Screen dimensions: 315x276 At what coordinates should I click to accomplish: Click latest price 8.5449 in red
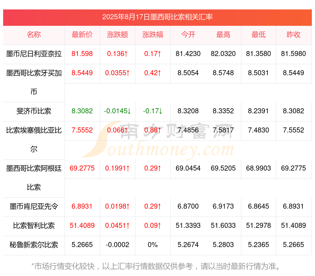[x=82, y=73]
